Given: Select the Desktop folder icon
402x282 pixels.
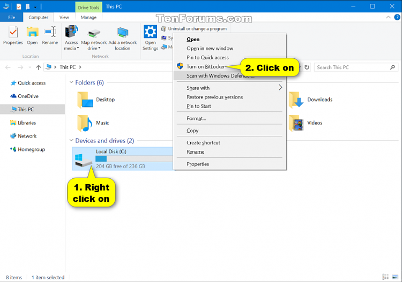Looking at the screenshot, I should point(85,100).
